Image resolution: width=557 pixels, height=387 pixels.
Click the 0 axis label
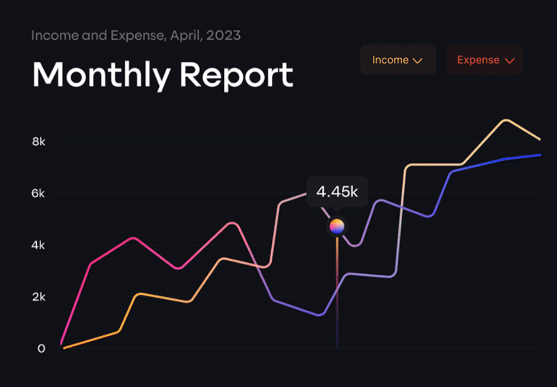41,349
